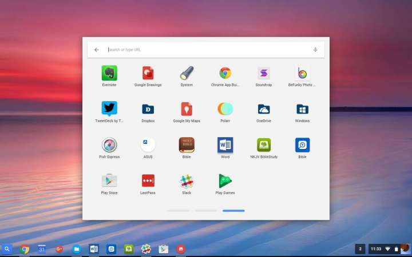Open Play Store on the shelf
The height and width of the screenshot is (257, 412).
pos(163,249)
